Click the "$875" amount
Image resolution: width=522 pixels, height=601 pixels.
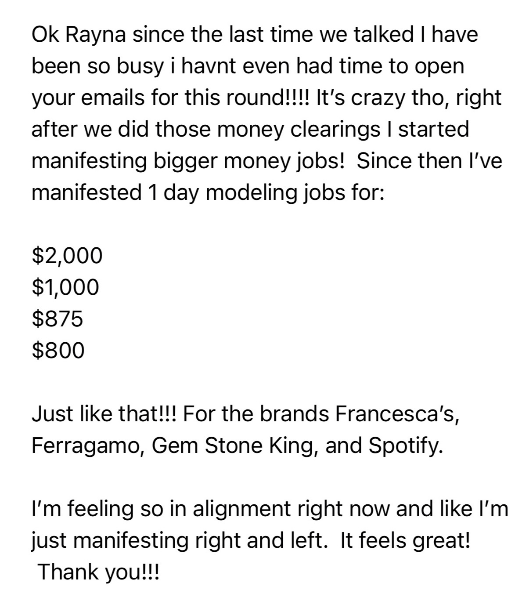pyautogui.click(x=58, y=319)
